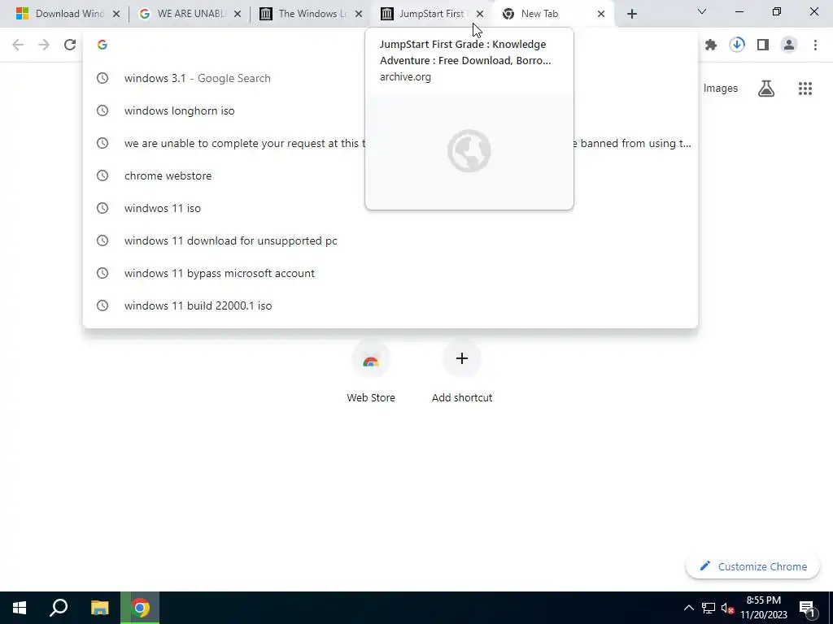
Task: Close the JumpStart First tab
Action: coord(480,14)
